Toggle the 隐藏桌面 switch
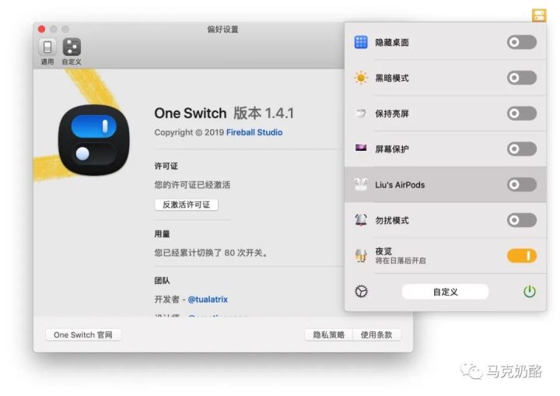 click(x=522, y=42)
